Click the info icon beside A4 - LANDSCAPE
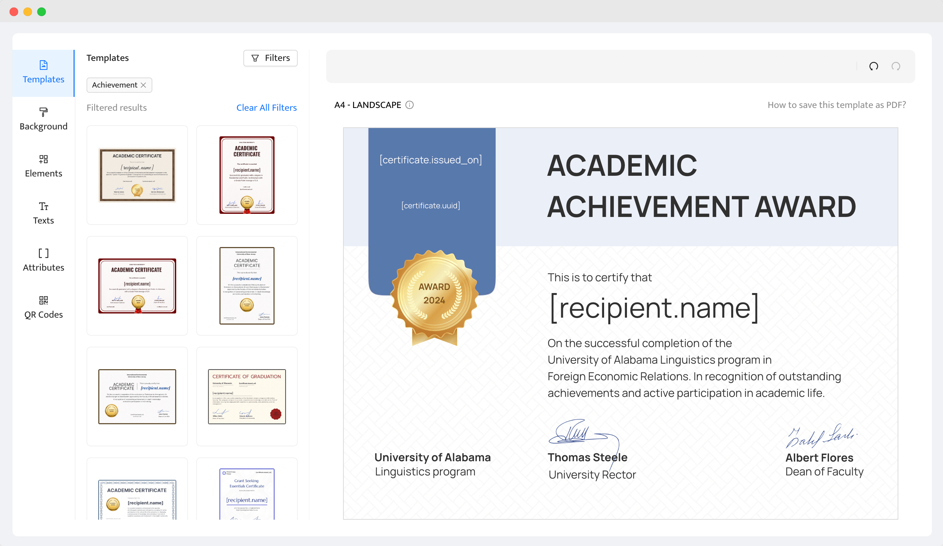The image size is (943, 546). pyautogui.click(x=410, y=105)
